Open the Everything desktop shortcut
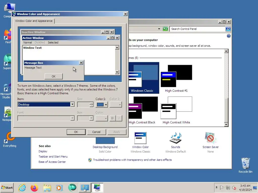The width and height of the screenshot is (258, 193). pos(10,139)
